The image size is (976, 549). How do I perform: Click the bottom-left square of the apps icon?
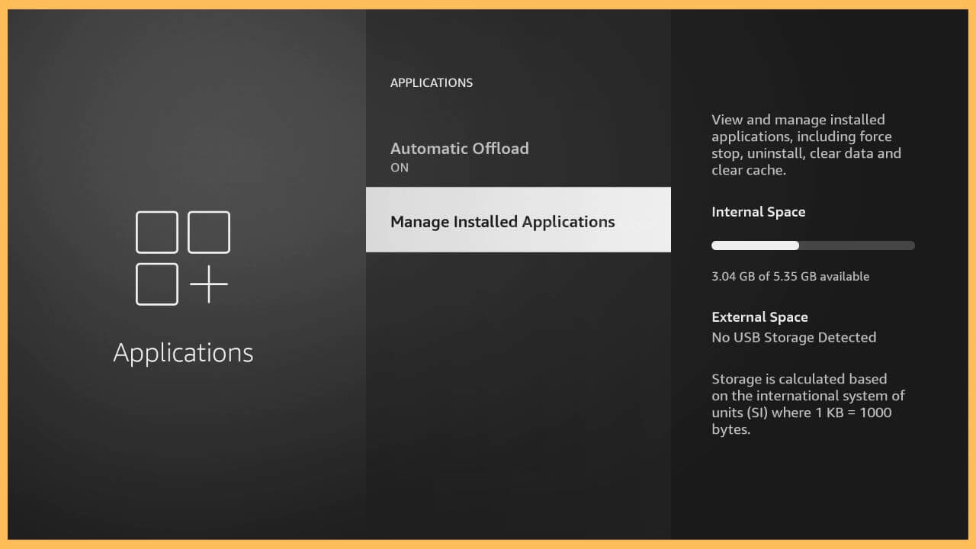point(157,284)
